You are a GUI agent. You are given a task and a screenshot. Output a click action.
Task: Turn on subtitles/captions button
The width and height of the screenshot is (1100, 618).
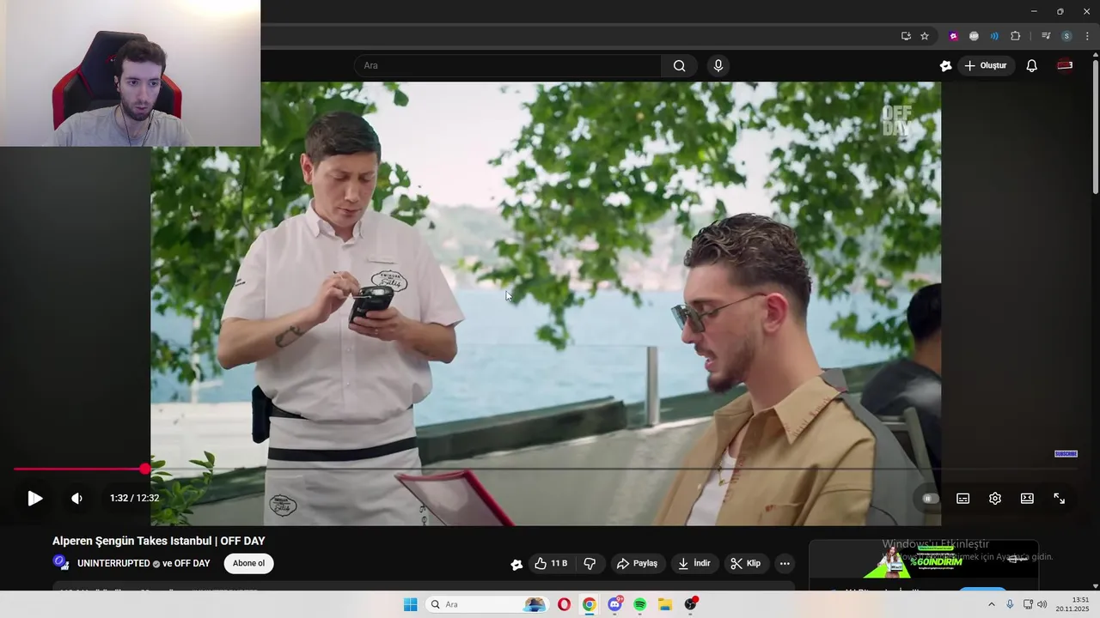(963, 499)
